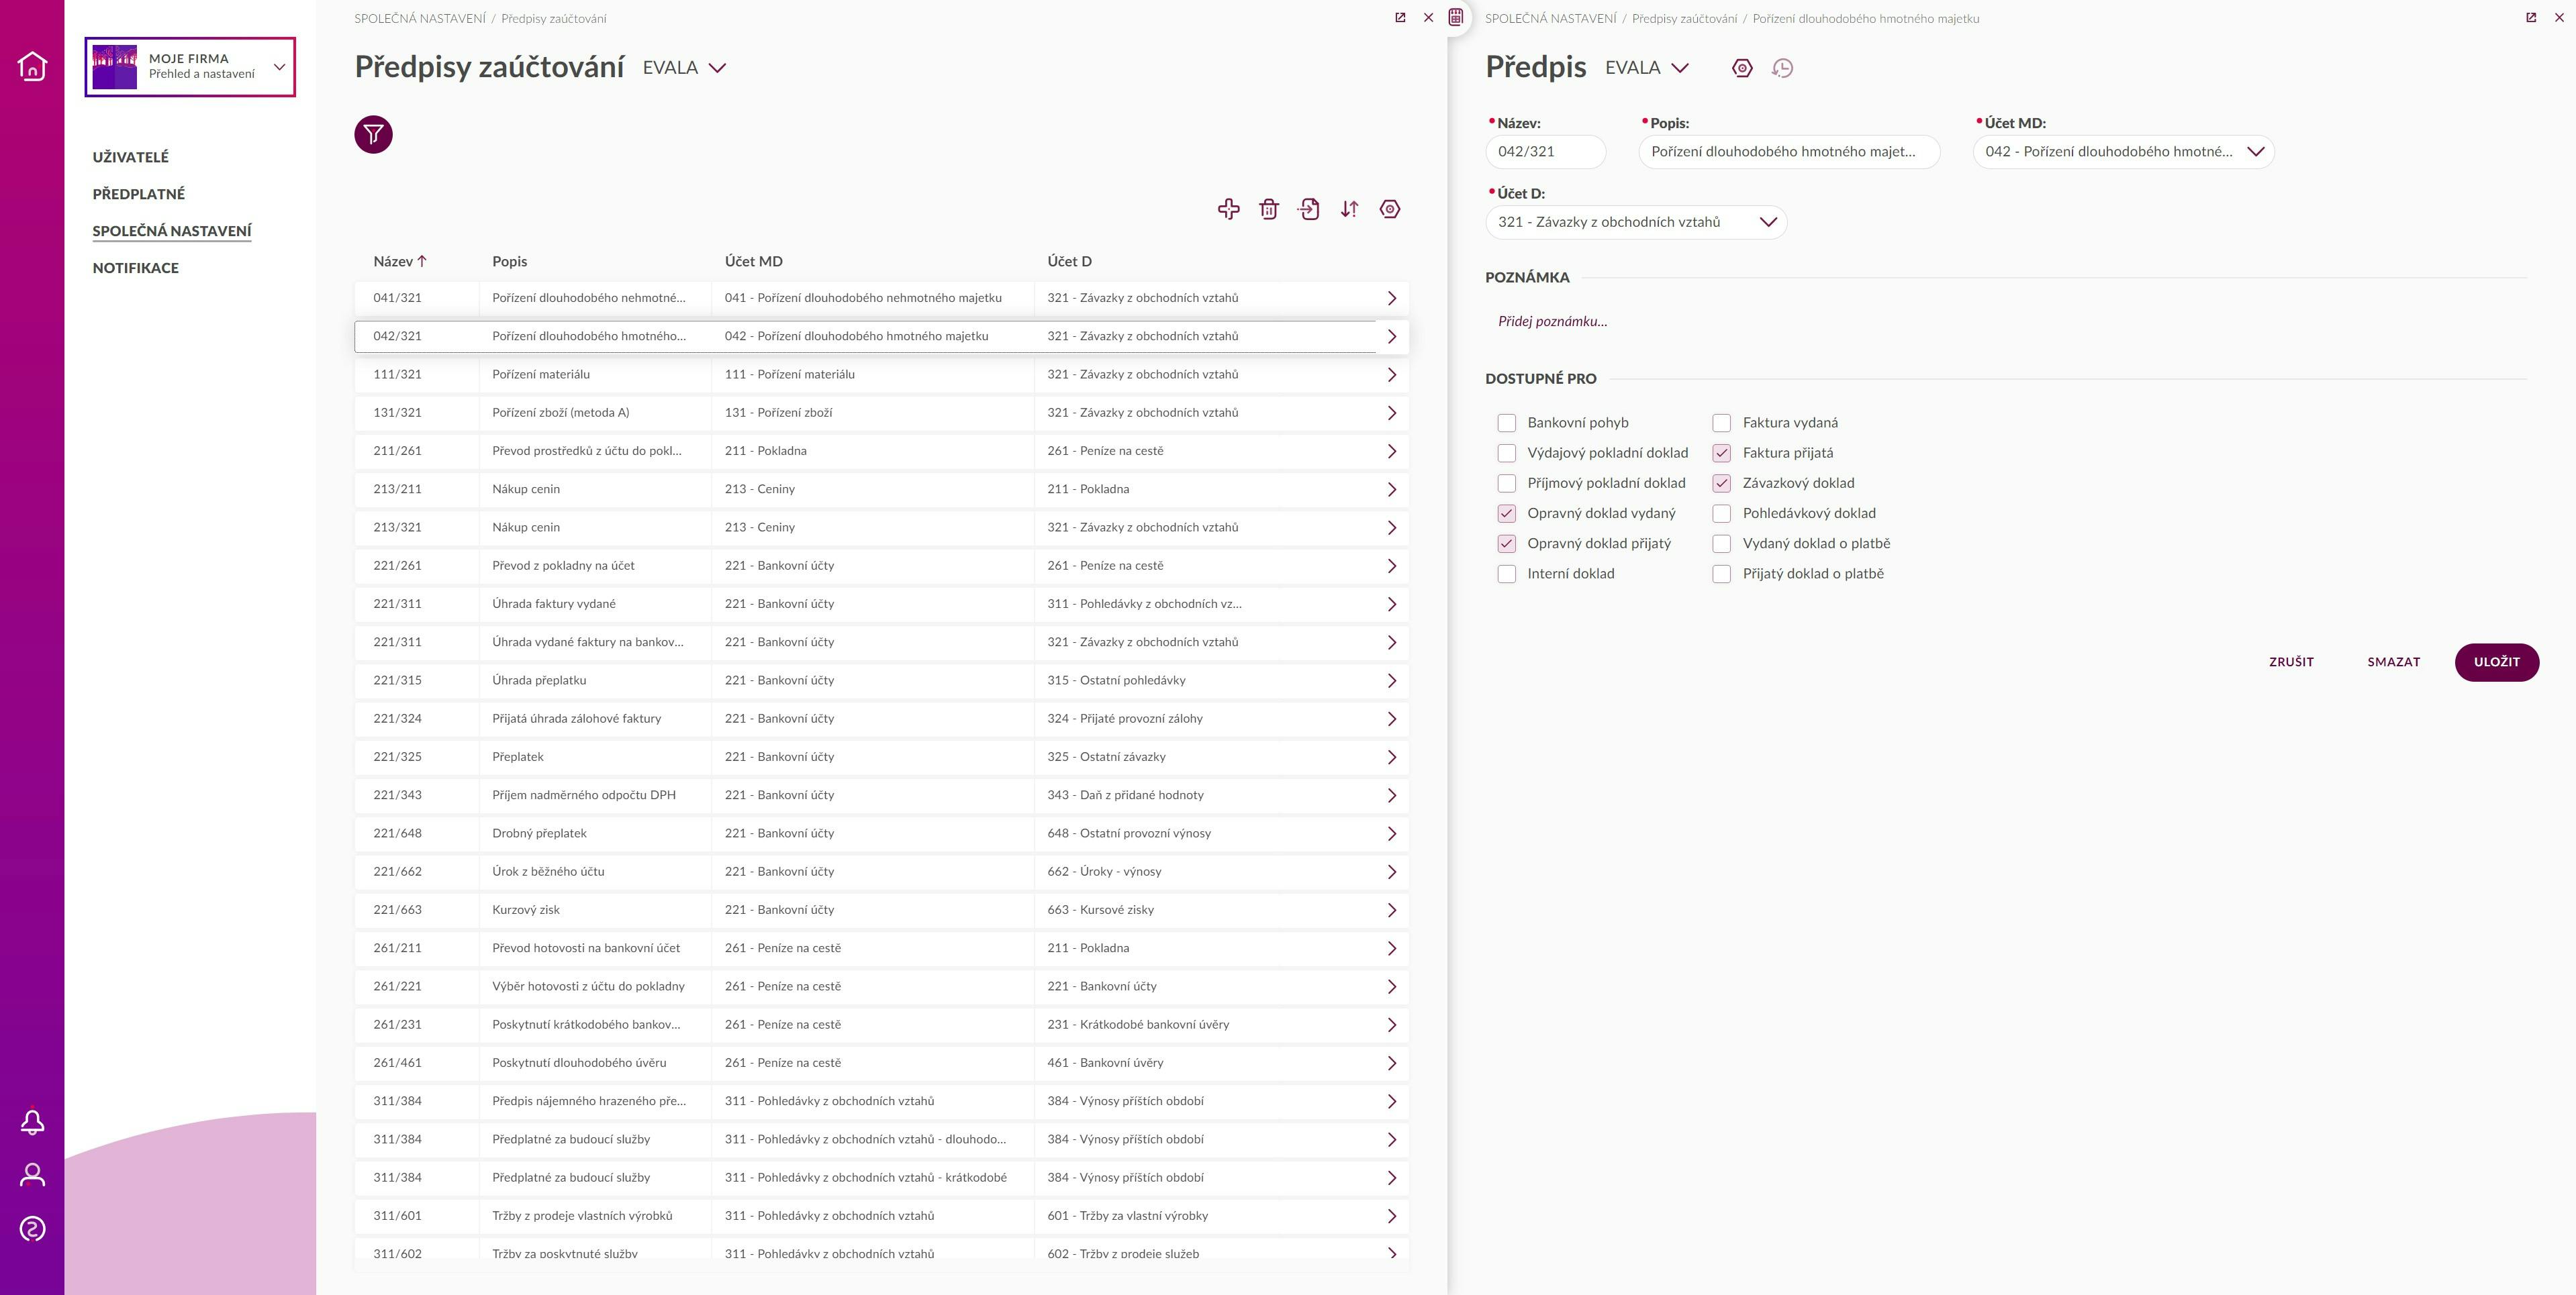Open detail arrow for row 311/601
The width and height of the screenshot is (2576, 1295).
coord(1391,1216)
